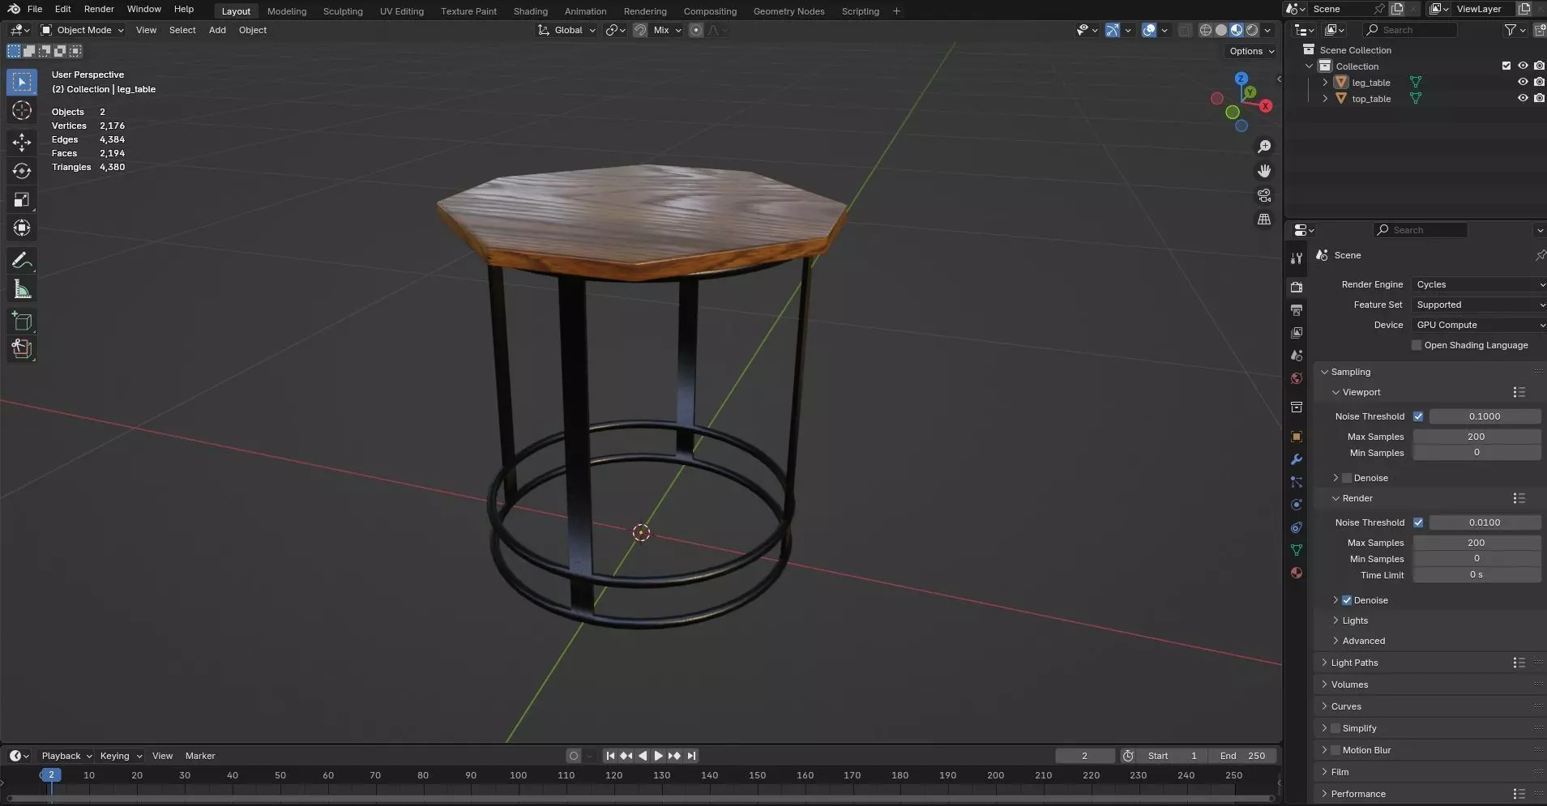Select the Measure tool
Image resolution: width=1547 pixels, height=806 pixels.
22,289
